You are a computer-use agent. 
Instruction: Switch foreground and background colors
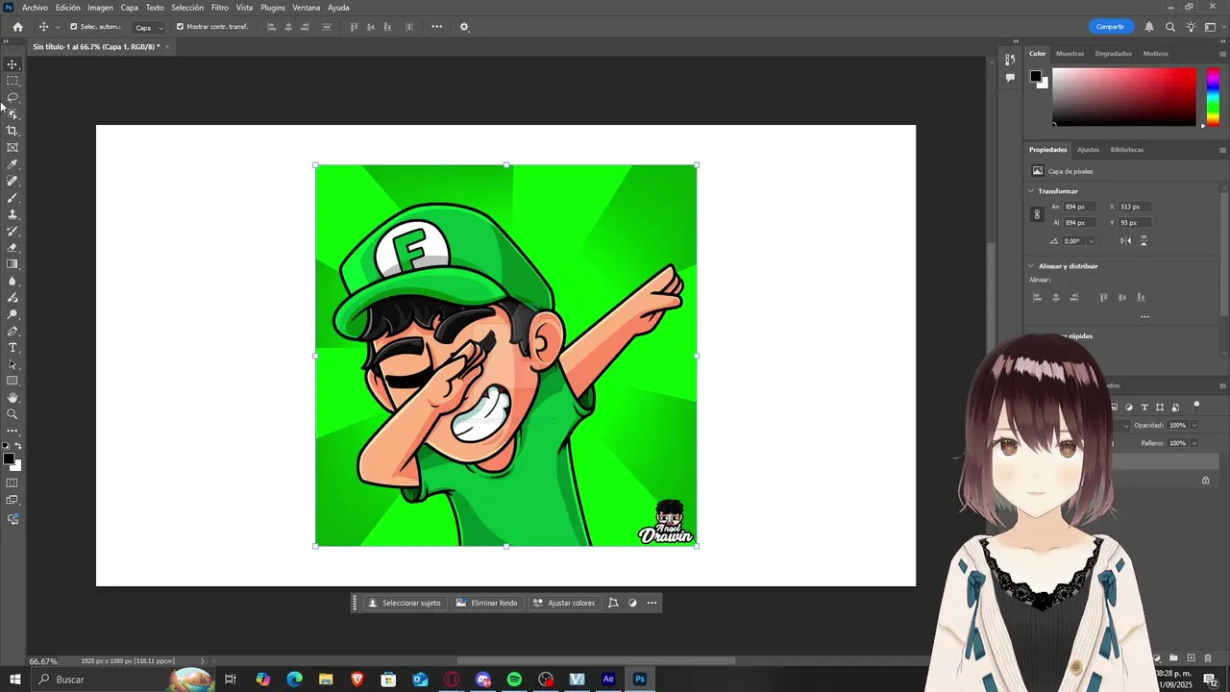coord(18,446)
